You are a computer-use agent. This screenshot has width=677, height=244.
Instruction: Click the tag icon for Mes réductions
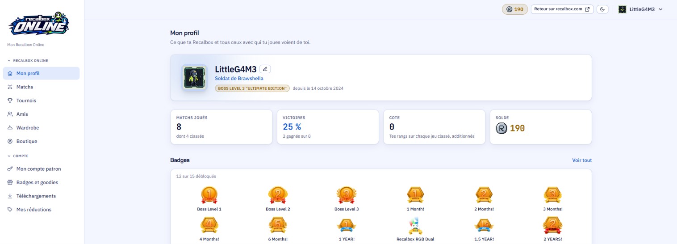point(10,210)
